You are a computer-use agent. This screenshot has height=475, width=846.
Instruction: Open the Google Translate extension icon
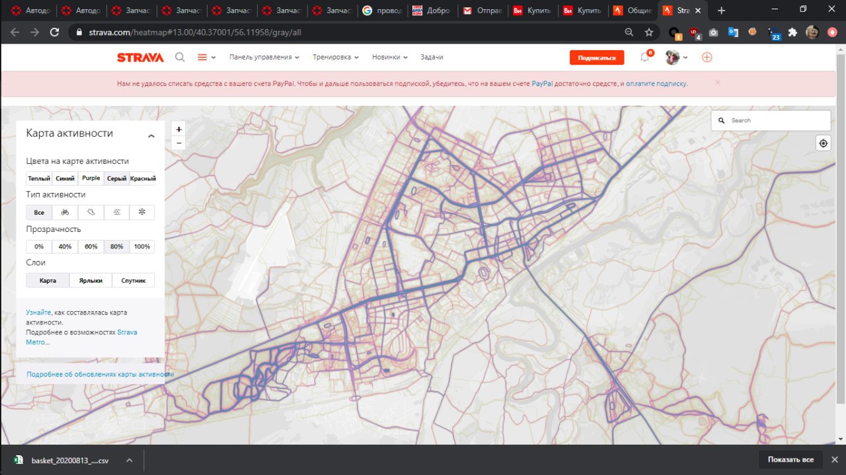(733, 32)
